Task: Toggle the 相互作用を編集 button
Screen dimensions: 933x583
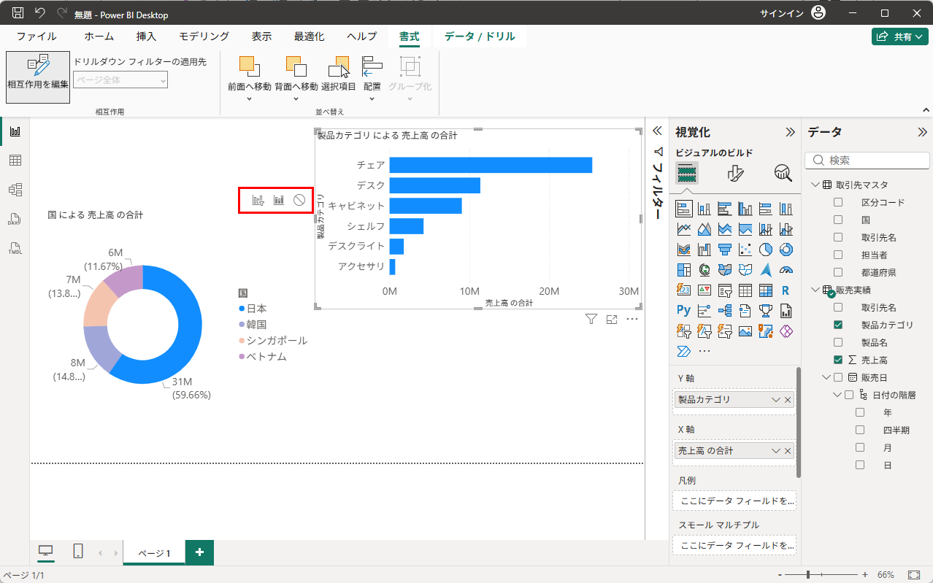Action: click(x=38, y=77)
